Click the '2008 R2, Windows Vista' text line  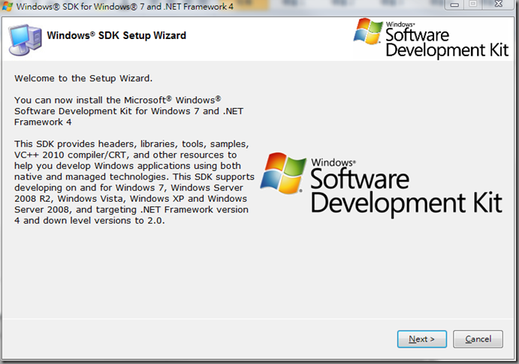coord(131,199)
